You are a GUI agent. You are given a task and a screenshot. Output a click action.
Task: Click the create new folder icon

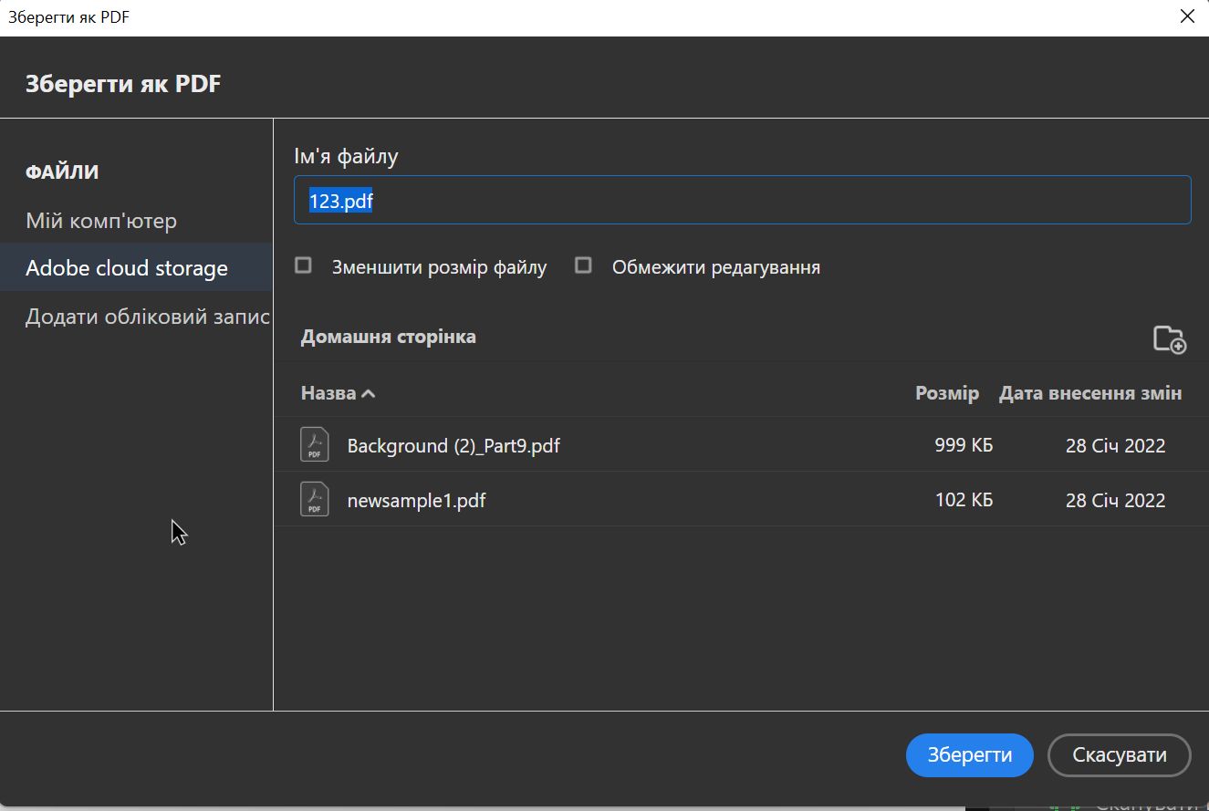pyautogui.click(x=1169, y=339)
